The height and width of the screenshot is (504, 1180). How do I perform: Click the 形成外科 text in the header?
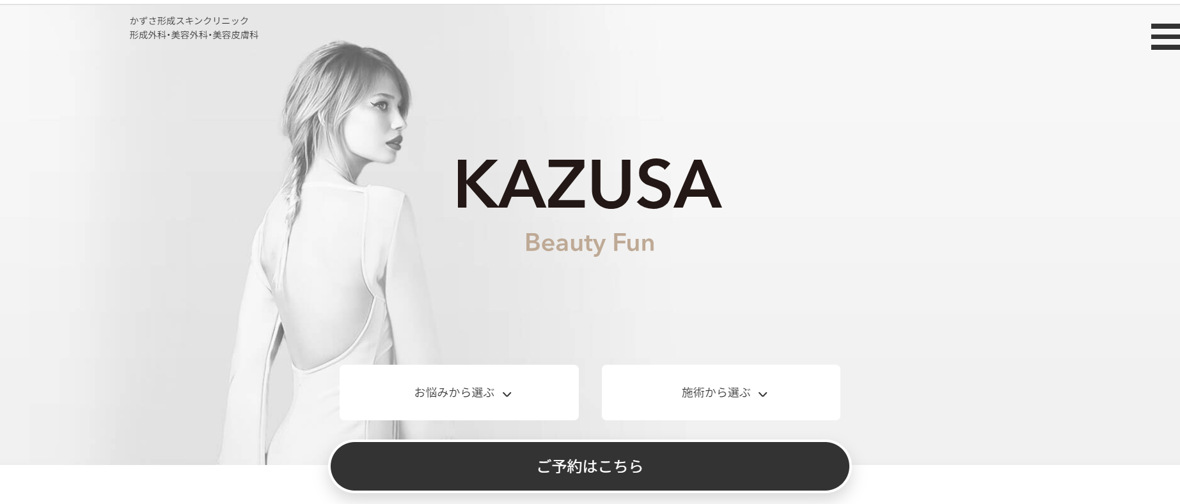[x=148, y=35]
